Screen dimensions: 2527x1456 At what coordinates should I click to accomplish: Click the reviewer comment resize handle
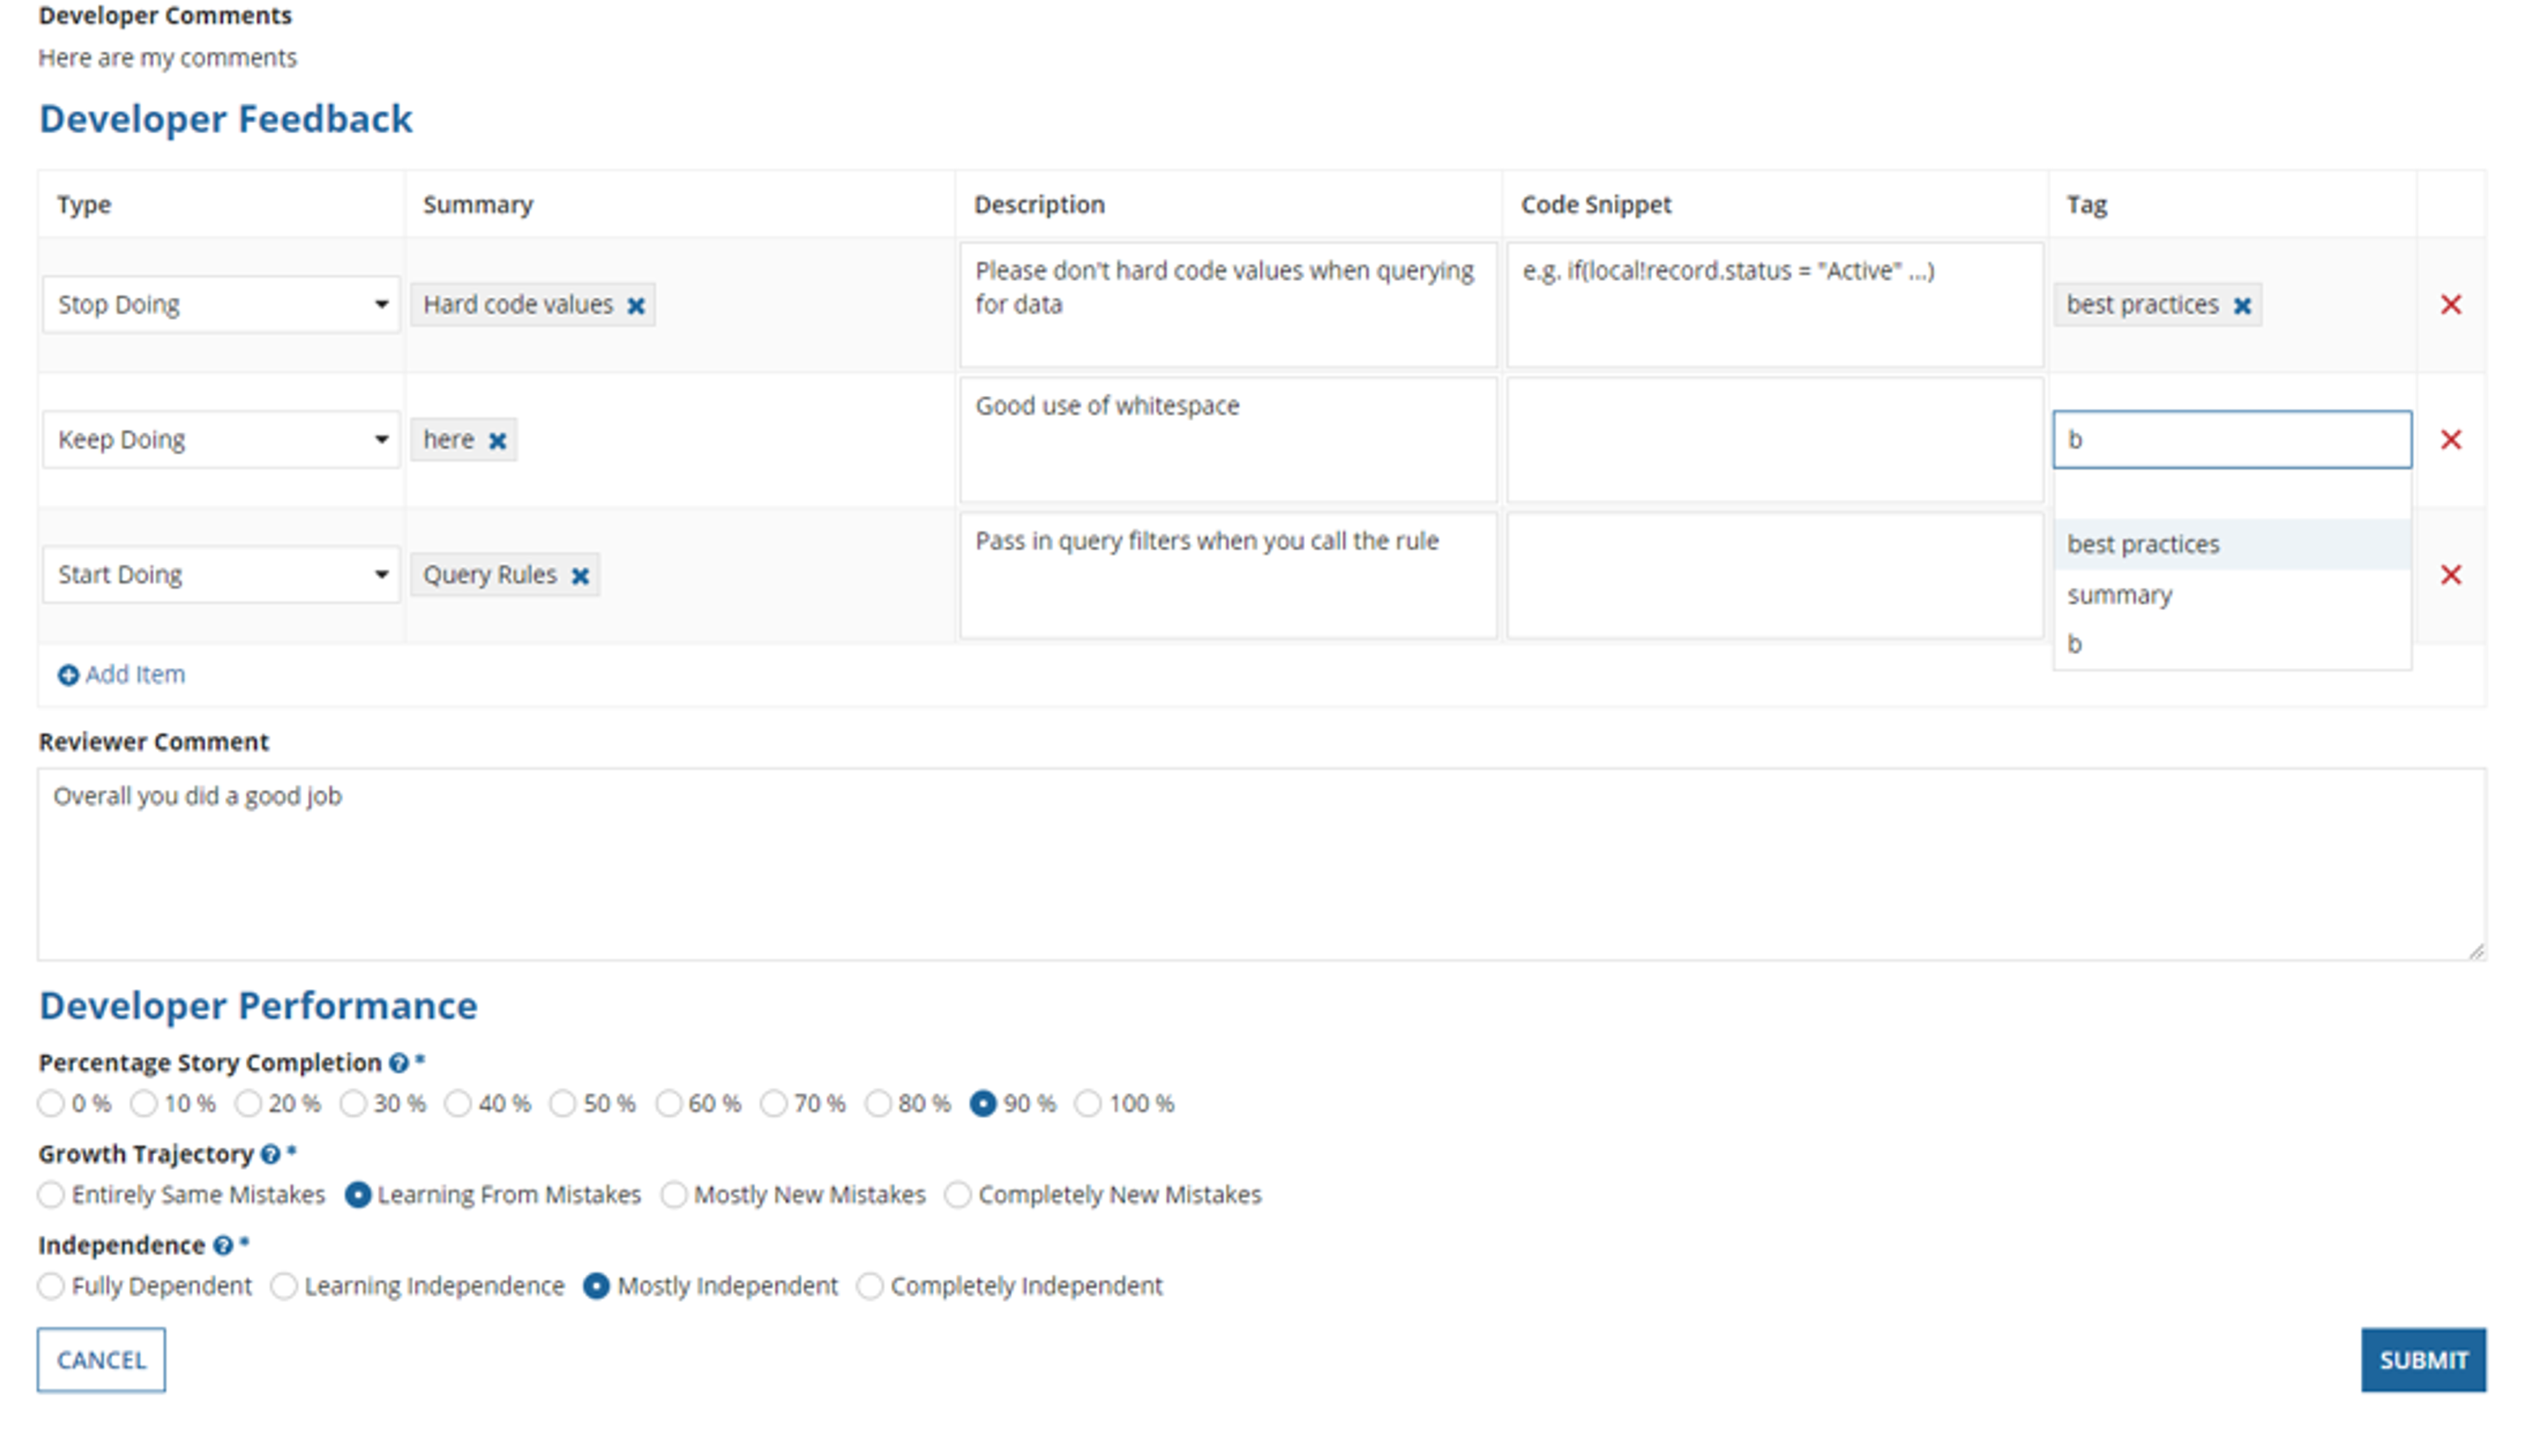[2475, 951]
